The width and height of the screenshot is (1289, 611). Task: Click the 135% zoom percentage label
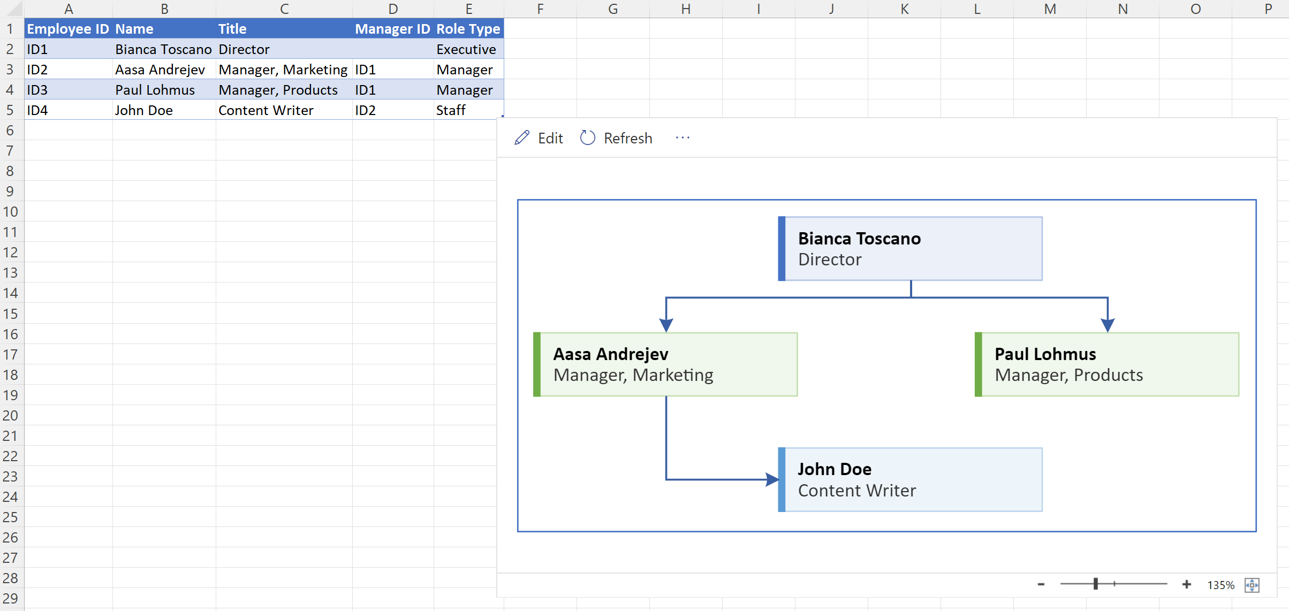(x=1220, y=585)
